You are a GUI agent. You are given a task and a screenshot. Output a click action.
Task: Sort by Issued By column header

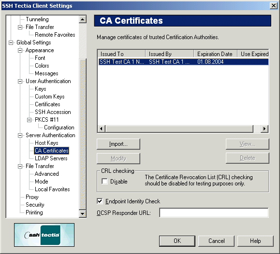(x=170, y=54)
